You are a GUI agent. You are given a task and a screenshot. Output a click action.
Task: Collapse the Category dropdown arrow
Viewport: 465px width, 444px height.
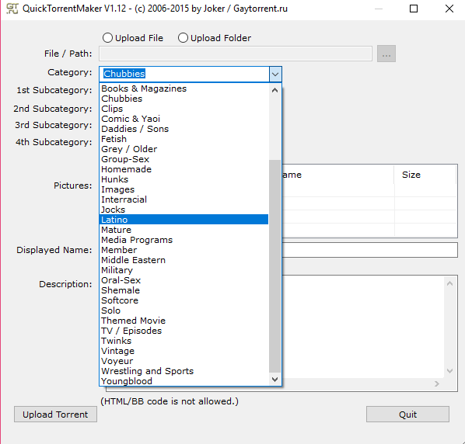(x=275, y=74)
